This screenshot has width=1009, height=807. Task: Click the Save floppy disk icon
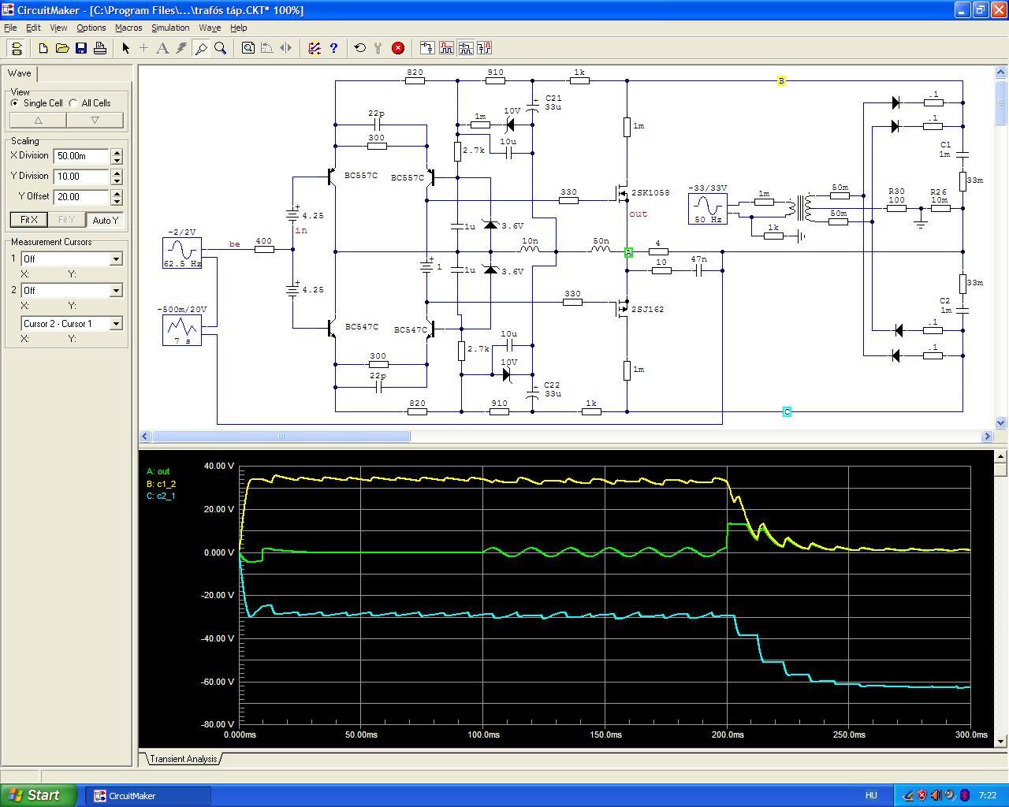point(81,48)
